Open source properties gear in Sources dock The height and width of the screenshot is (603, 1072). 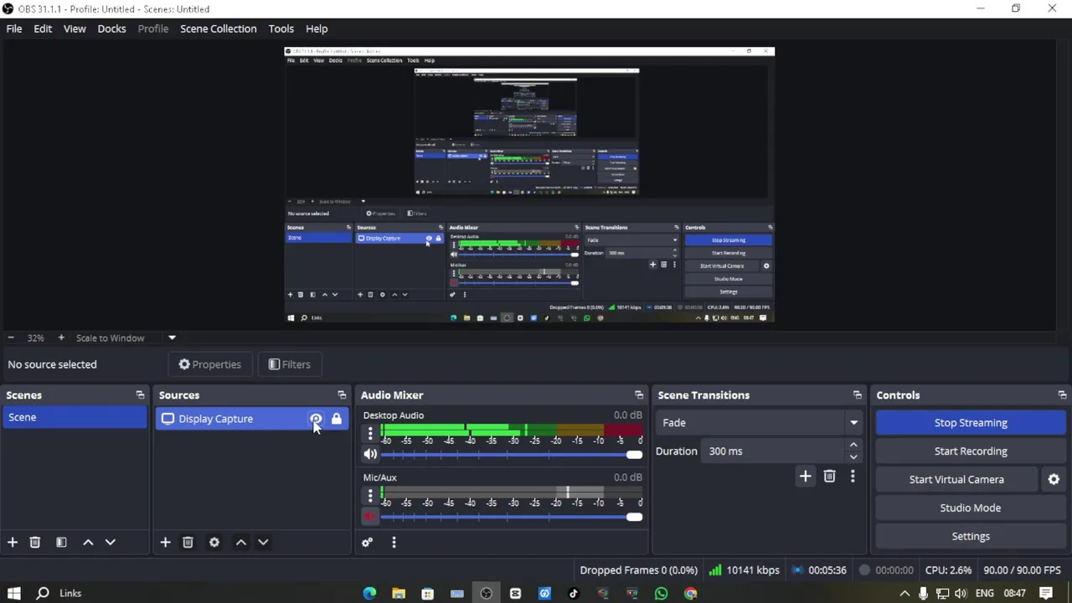214,543
